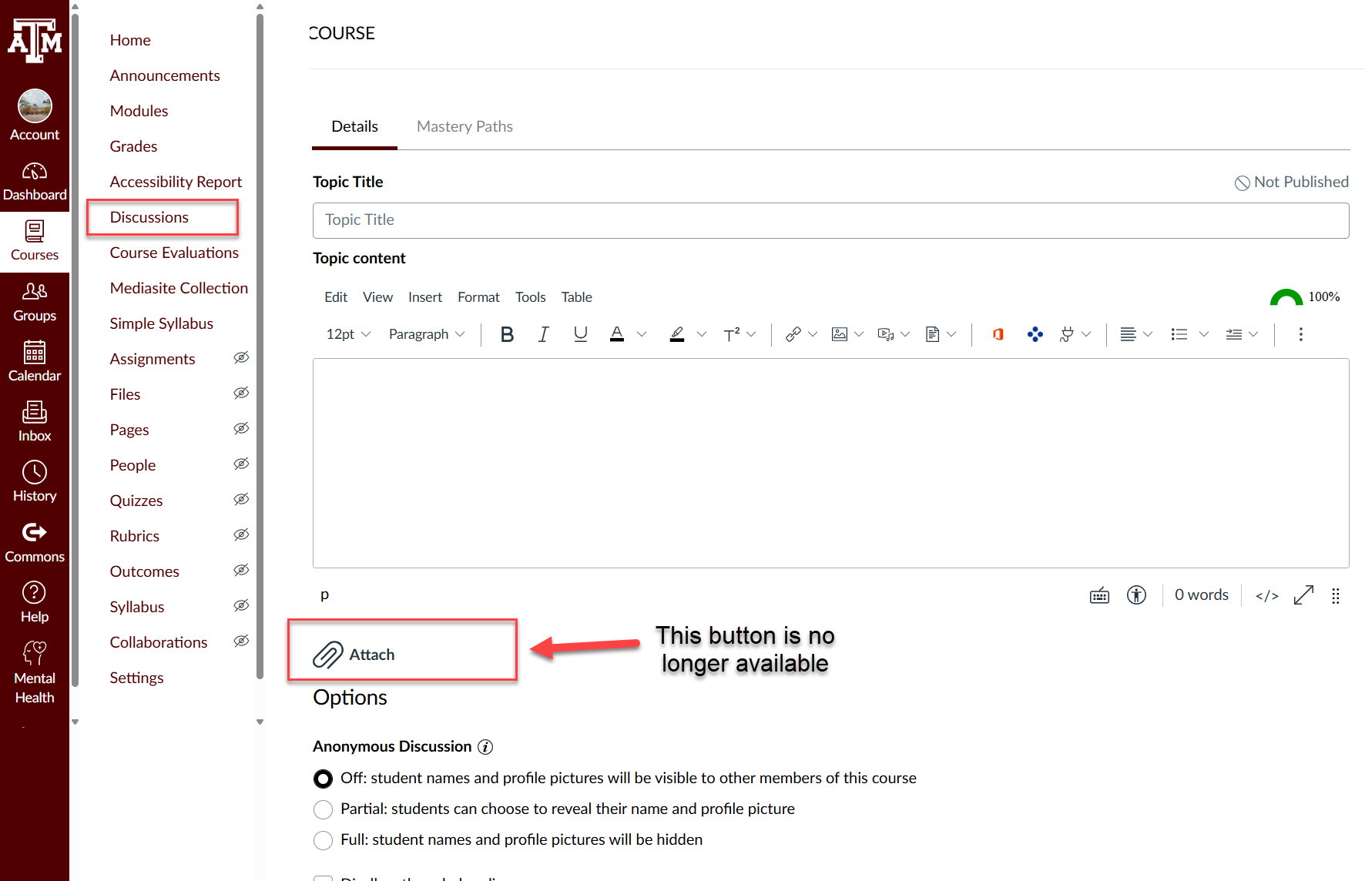Toggle visibility icon next to Pages
This screenshot has width=1365, height=881.
click(x=241, y=428)
